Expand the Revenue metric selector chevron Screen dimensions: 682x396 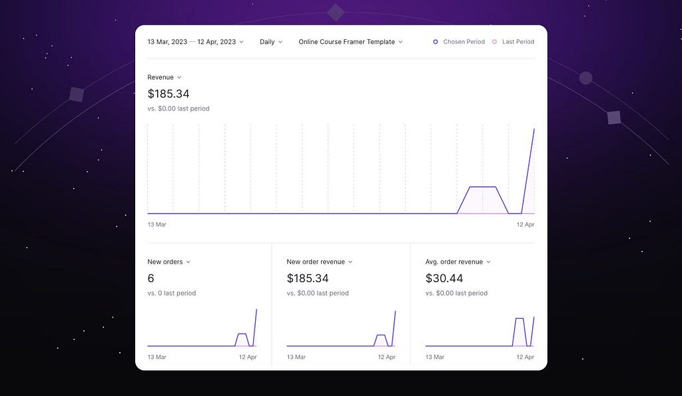(x=179, y=77)
